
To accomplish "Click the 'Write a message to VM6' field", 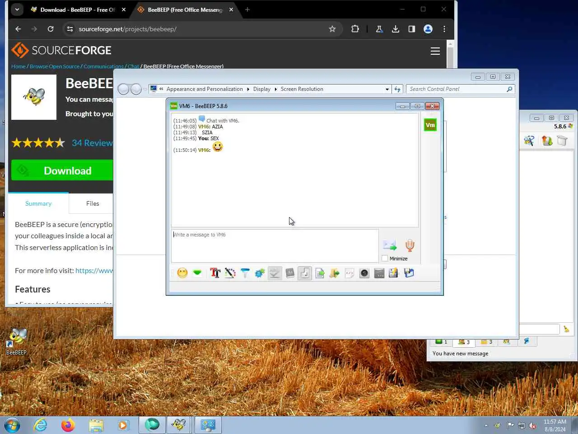I will [275, 246].
